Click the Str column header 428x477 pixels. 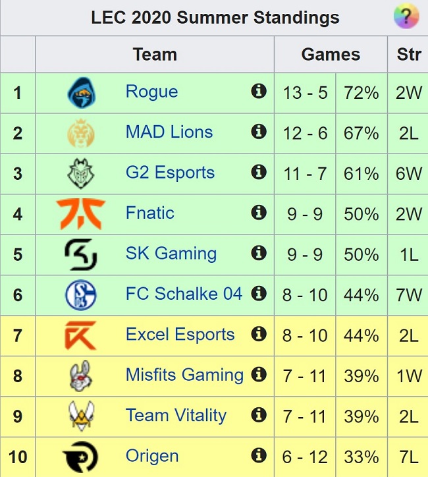point(408,55)
